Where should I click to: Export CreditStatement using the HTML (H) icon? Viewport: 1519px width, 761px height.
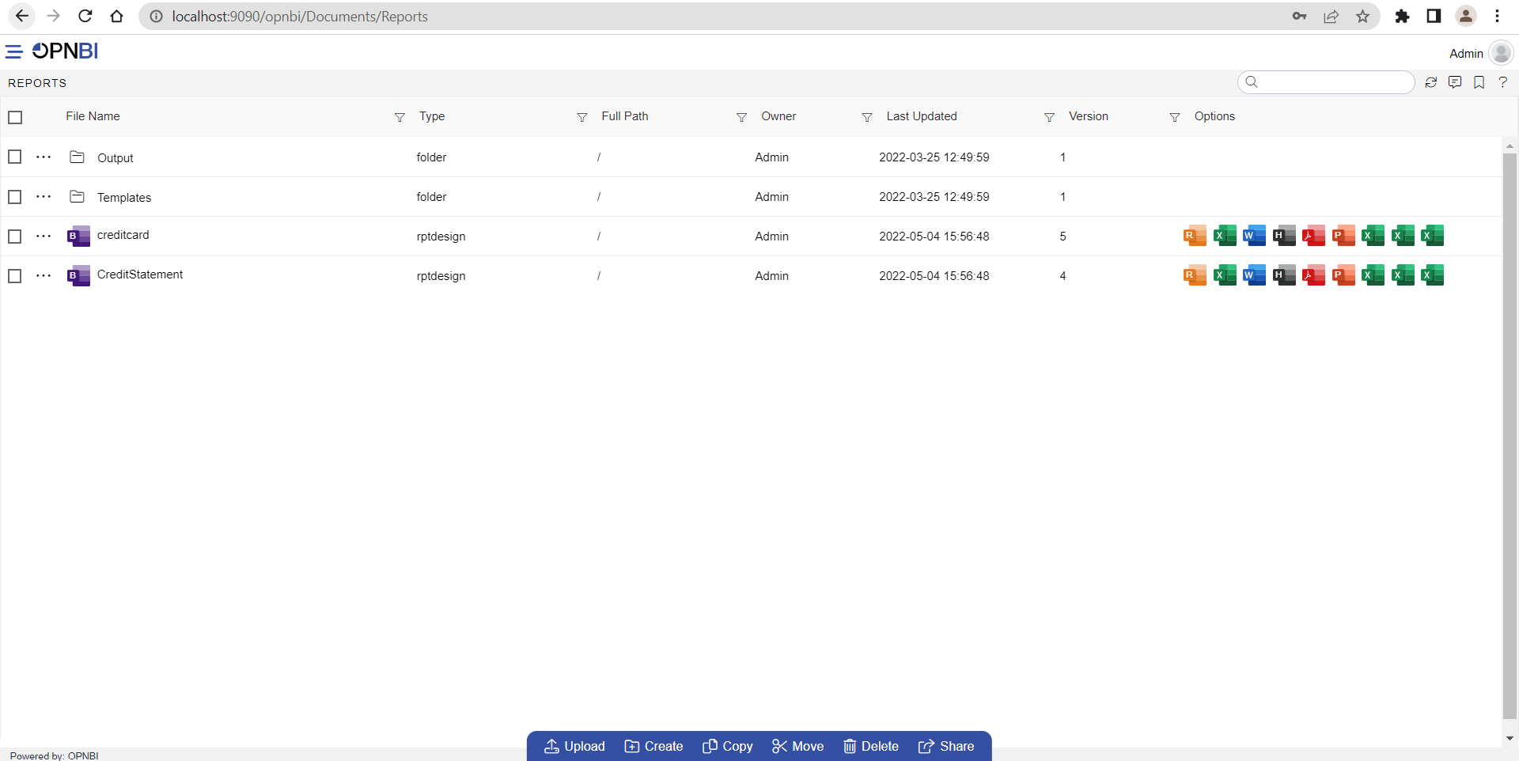1284,275
